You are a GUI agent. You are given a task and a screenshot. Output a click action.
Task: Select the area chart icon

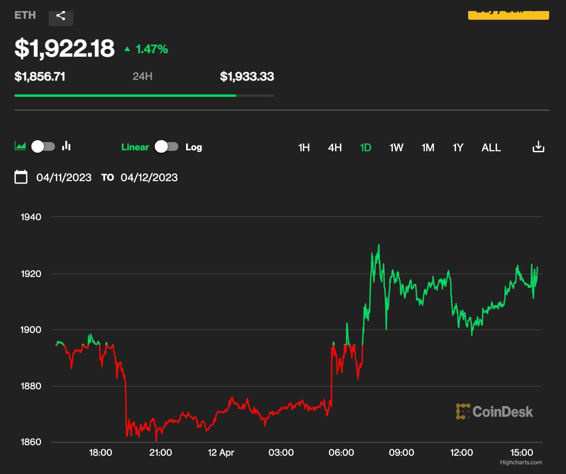tap(20, 145)
